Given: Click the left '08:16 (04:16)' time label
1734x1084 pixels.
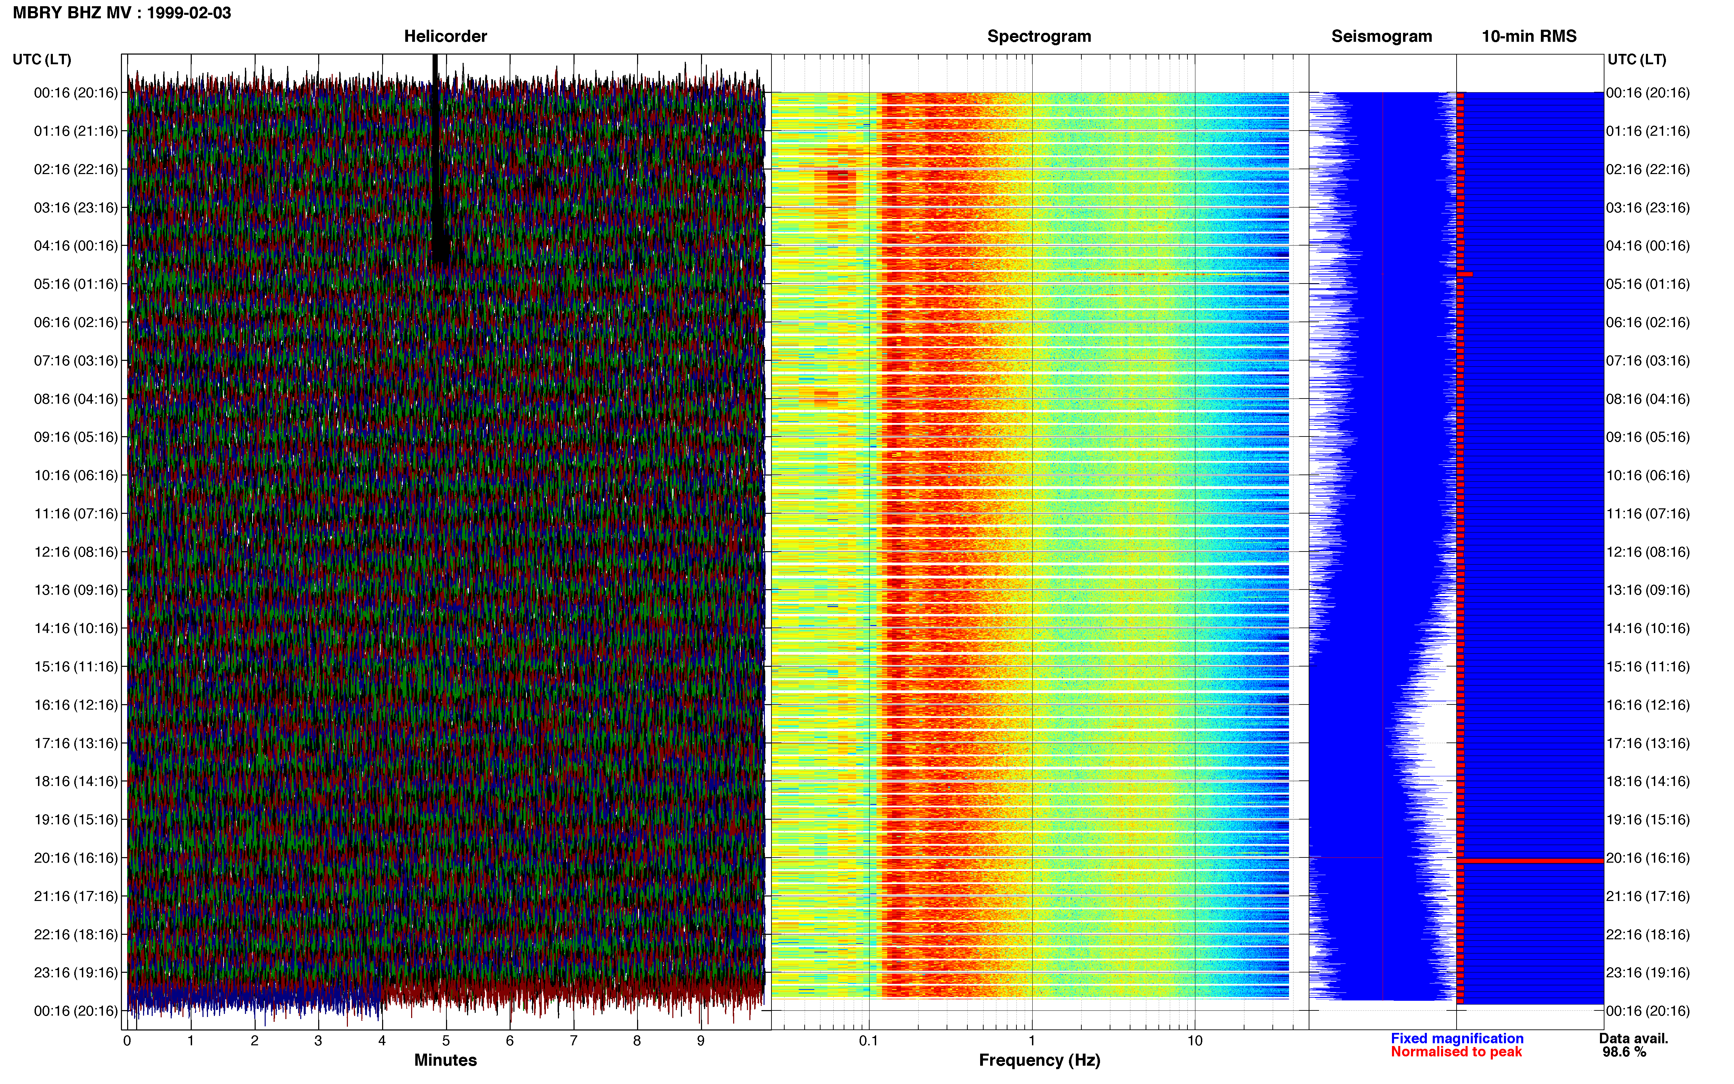Looking at the screenshot, I should 76,399.
